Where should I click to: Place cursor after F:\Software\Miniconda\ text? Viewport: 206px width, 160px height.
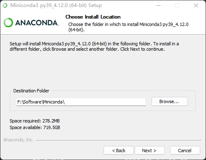(65, 102)
